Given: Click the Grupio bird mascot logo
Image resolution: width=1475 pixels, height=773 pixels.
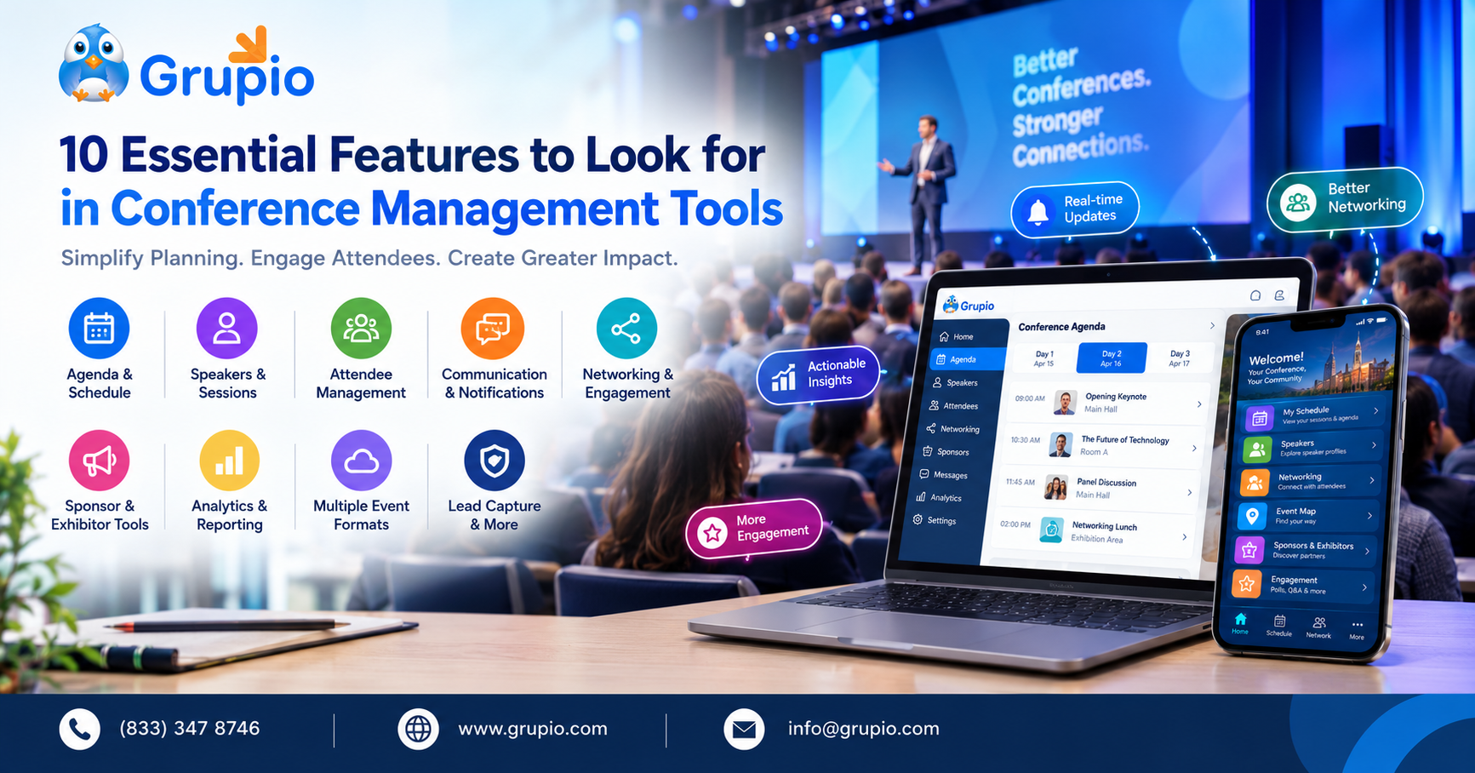Looking at the screenshot, I should pos(93,64).
